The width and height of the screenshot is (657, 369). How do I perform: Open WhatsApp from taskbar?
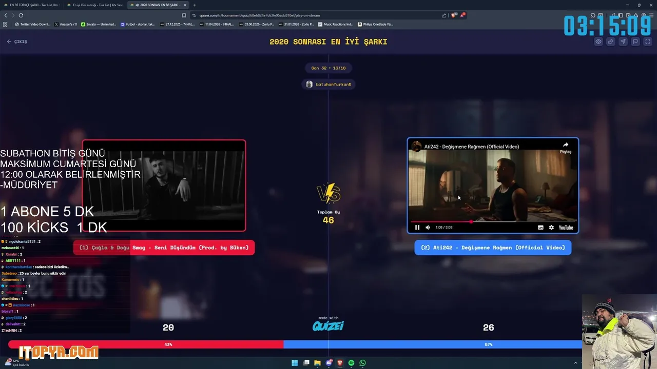[362, 363]
